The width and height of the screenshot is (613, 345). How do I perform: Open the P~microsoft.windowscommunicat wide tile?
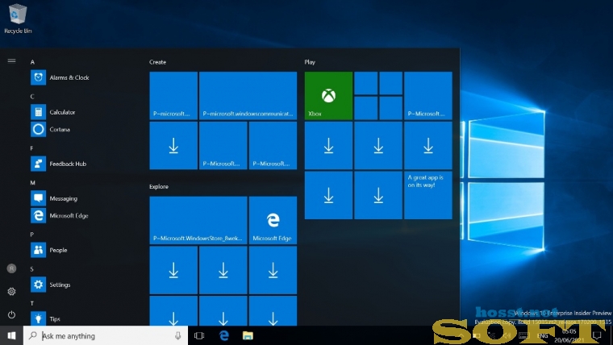248,96
